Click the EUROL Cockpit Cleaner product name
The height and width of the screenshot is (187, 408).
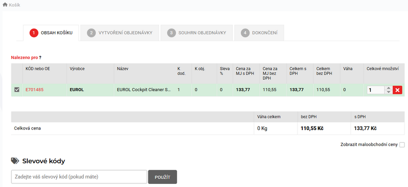pos(143,90)
